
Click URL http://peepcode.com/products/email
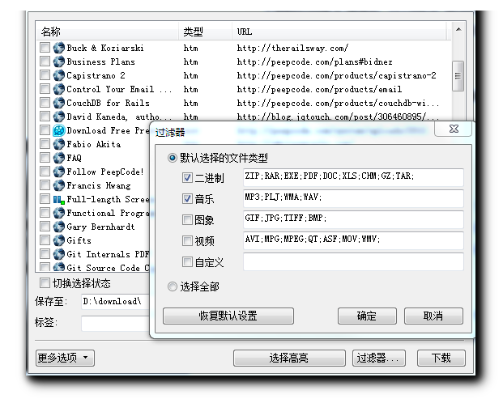[319, 90]
